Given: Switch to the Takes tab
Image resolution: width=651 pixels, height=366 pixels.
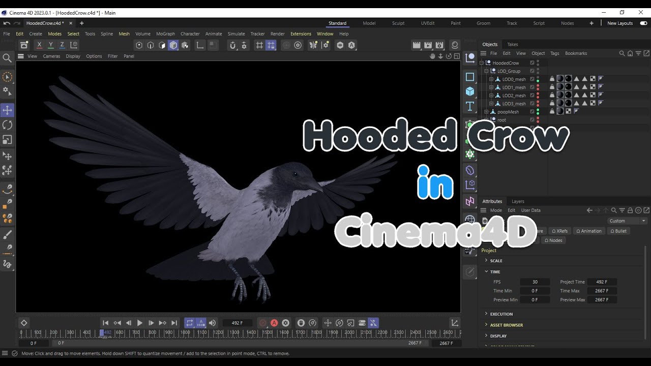Looking at the screenshot, I should coord(513,44).
